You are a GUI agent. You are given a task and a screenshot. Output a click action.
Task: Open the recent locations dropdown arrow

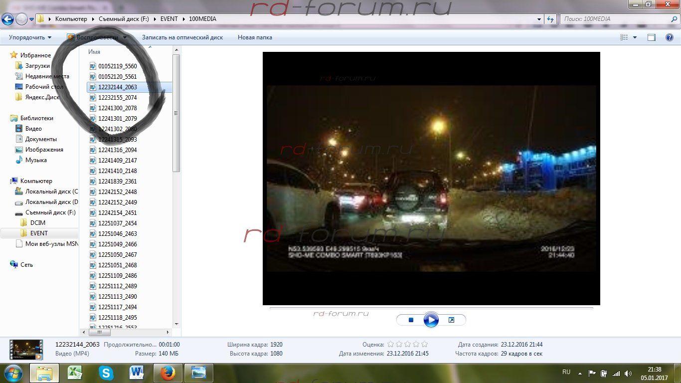point(32,19)
